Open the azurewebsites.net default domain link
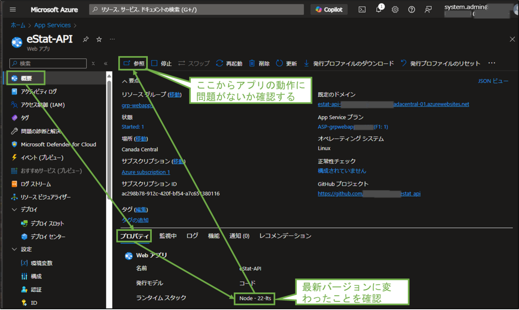This screenshot has height=310, width=519. click(x=393, y=104)
